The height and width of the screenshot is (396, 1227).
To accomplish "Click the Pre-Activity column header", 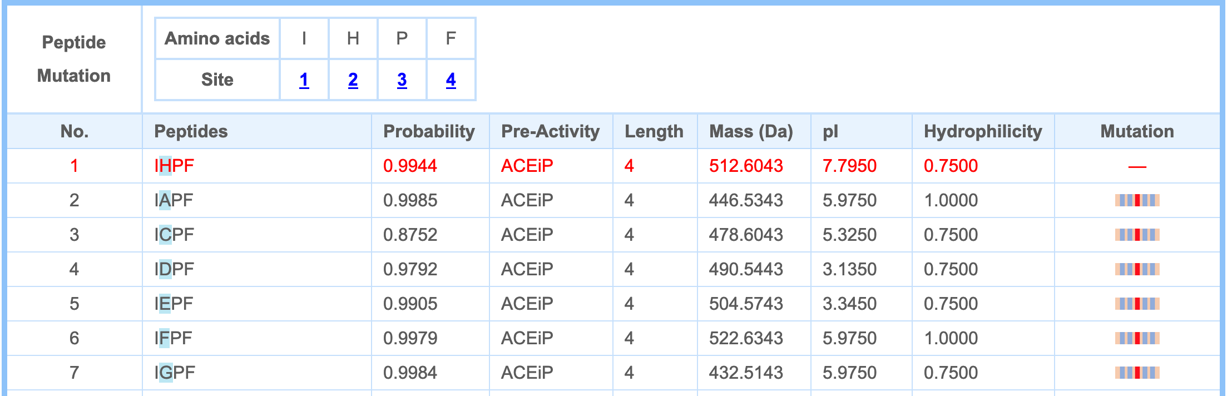I will tap(550, 131).
